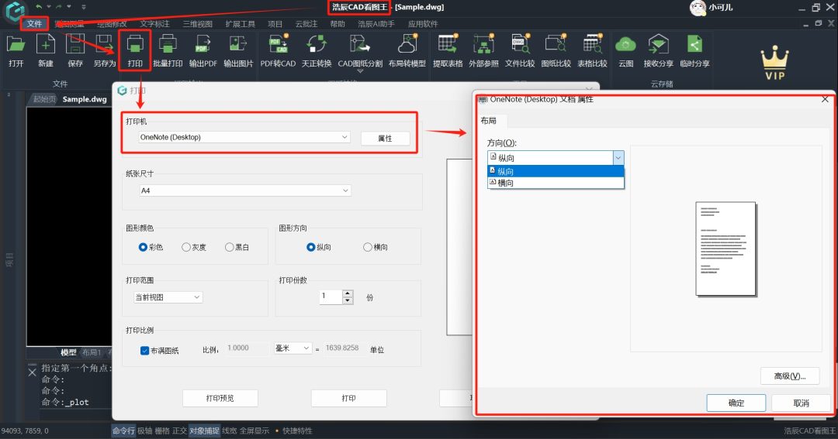This screenshot has width=838, height=439.
Task: Choose 纵向 in the orientation dropdown list
Action: (556, 171)
